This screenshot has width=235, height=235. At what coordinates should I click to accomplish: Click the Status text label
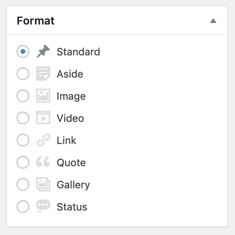(x=72, y=207)
